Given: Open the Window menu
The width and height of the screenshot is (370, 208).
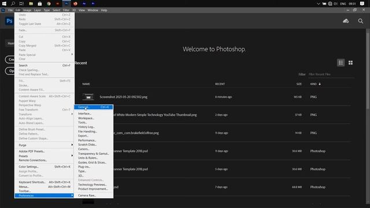Looking at the screenshot, I should coord(92,10).
